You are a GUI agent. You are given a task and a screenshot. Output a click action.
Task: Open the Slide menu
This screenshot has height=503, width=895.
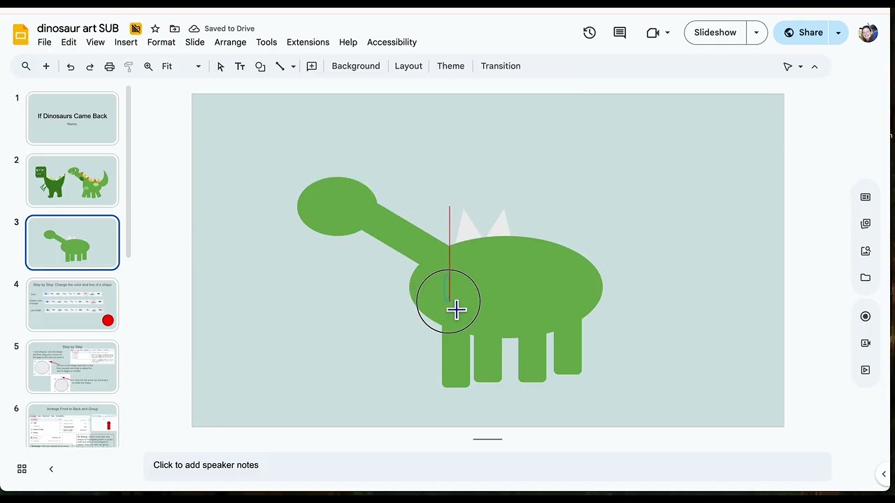194,42
